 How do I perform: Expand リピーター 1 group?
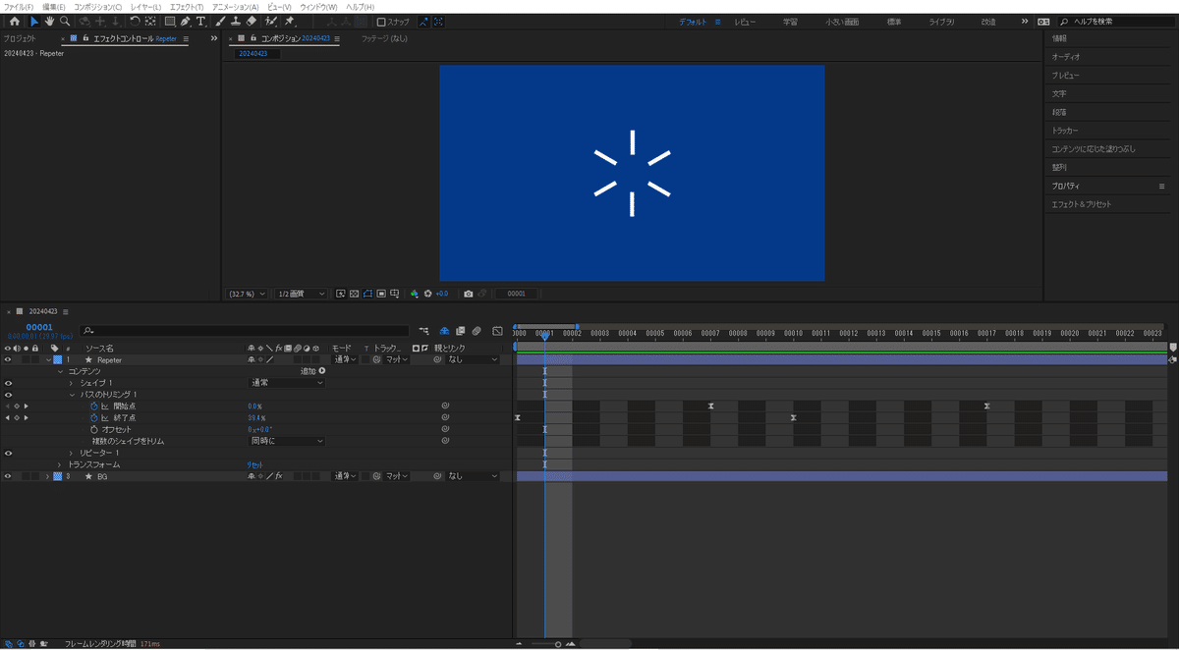point(71,453)
